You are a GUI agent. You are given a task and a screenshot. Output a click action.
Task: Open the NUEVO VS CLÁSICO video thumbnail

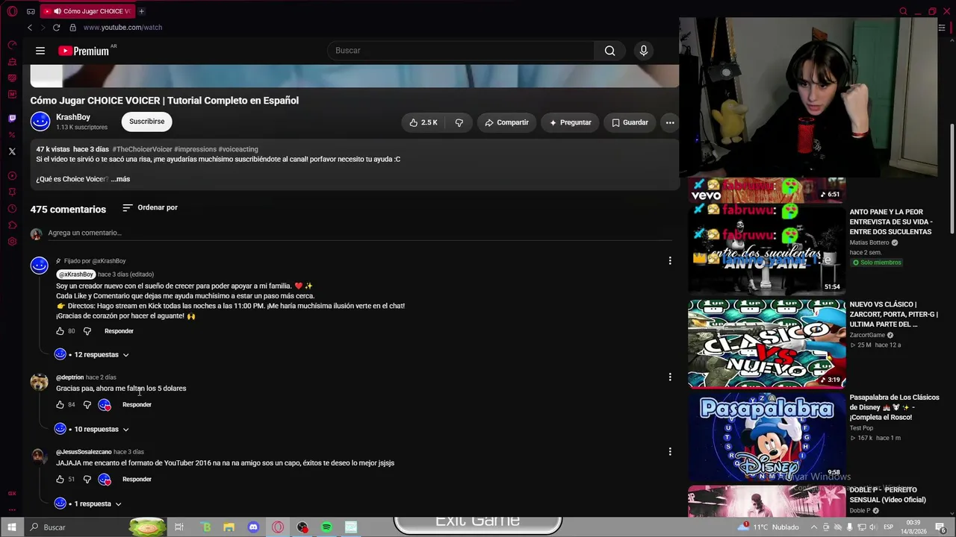tap(766, 344)
